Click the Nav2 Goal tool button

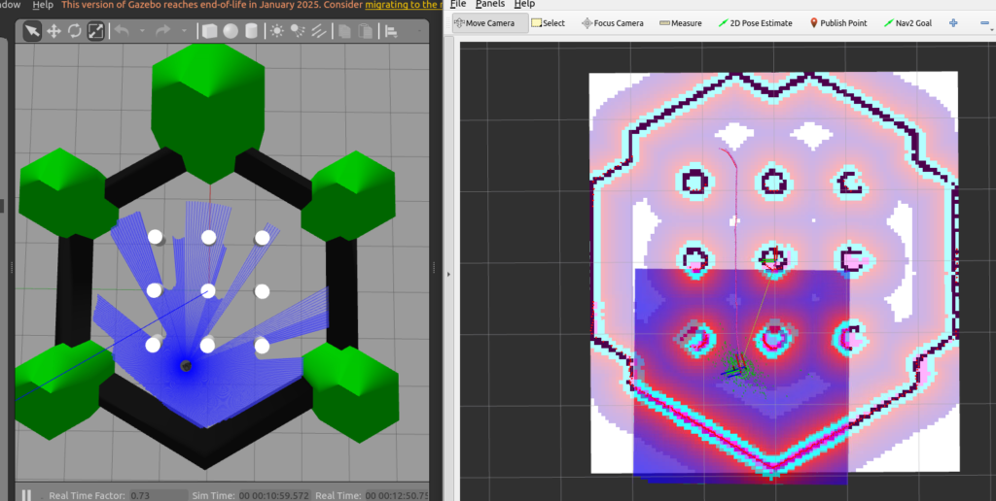point(908,22)
